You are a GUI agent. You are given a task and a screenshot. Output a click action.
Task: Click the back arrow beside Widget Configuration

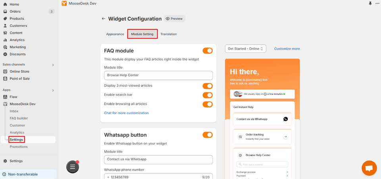coord(104,19)
